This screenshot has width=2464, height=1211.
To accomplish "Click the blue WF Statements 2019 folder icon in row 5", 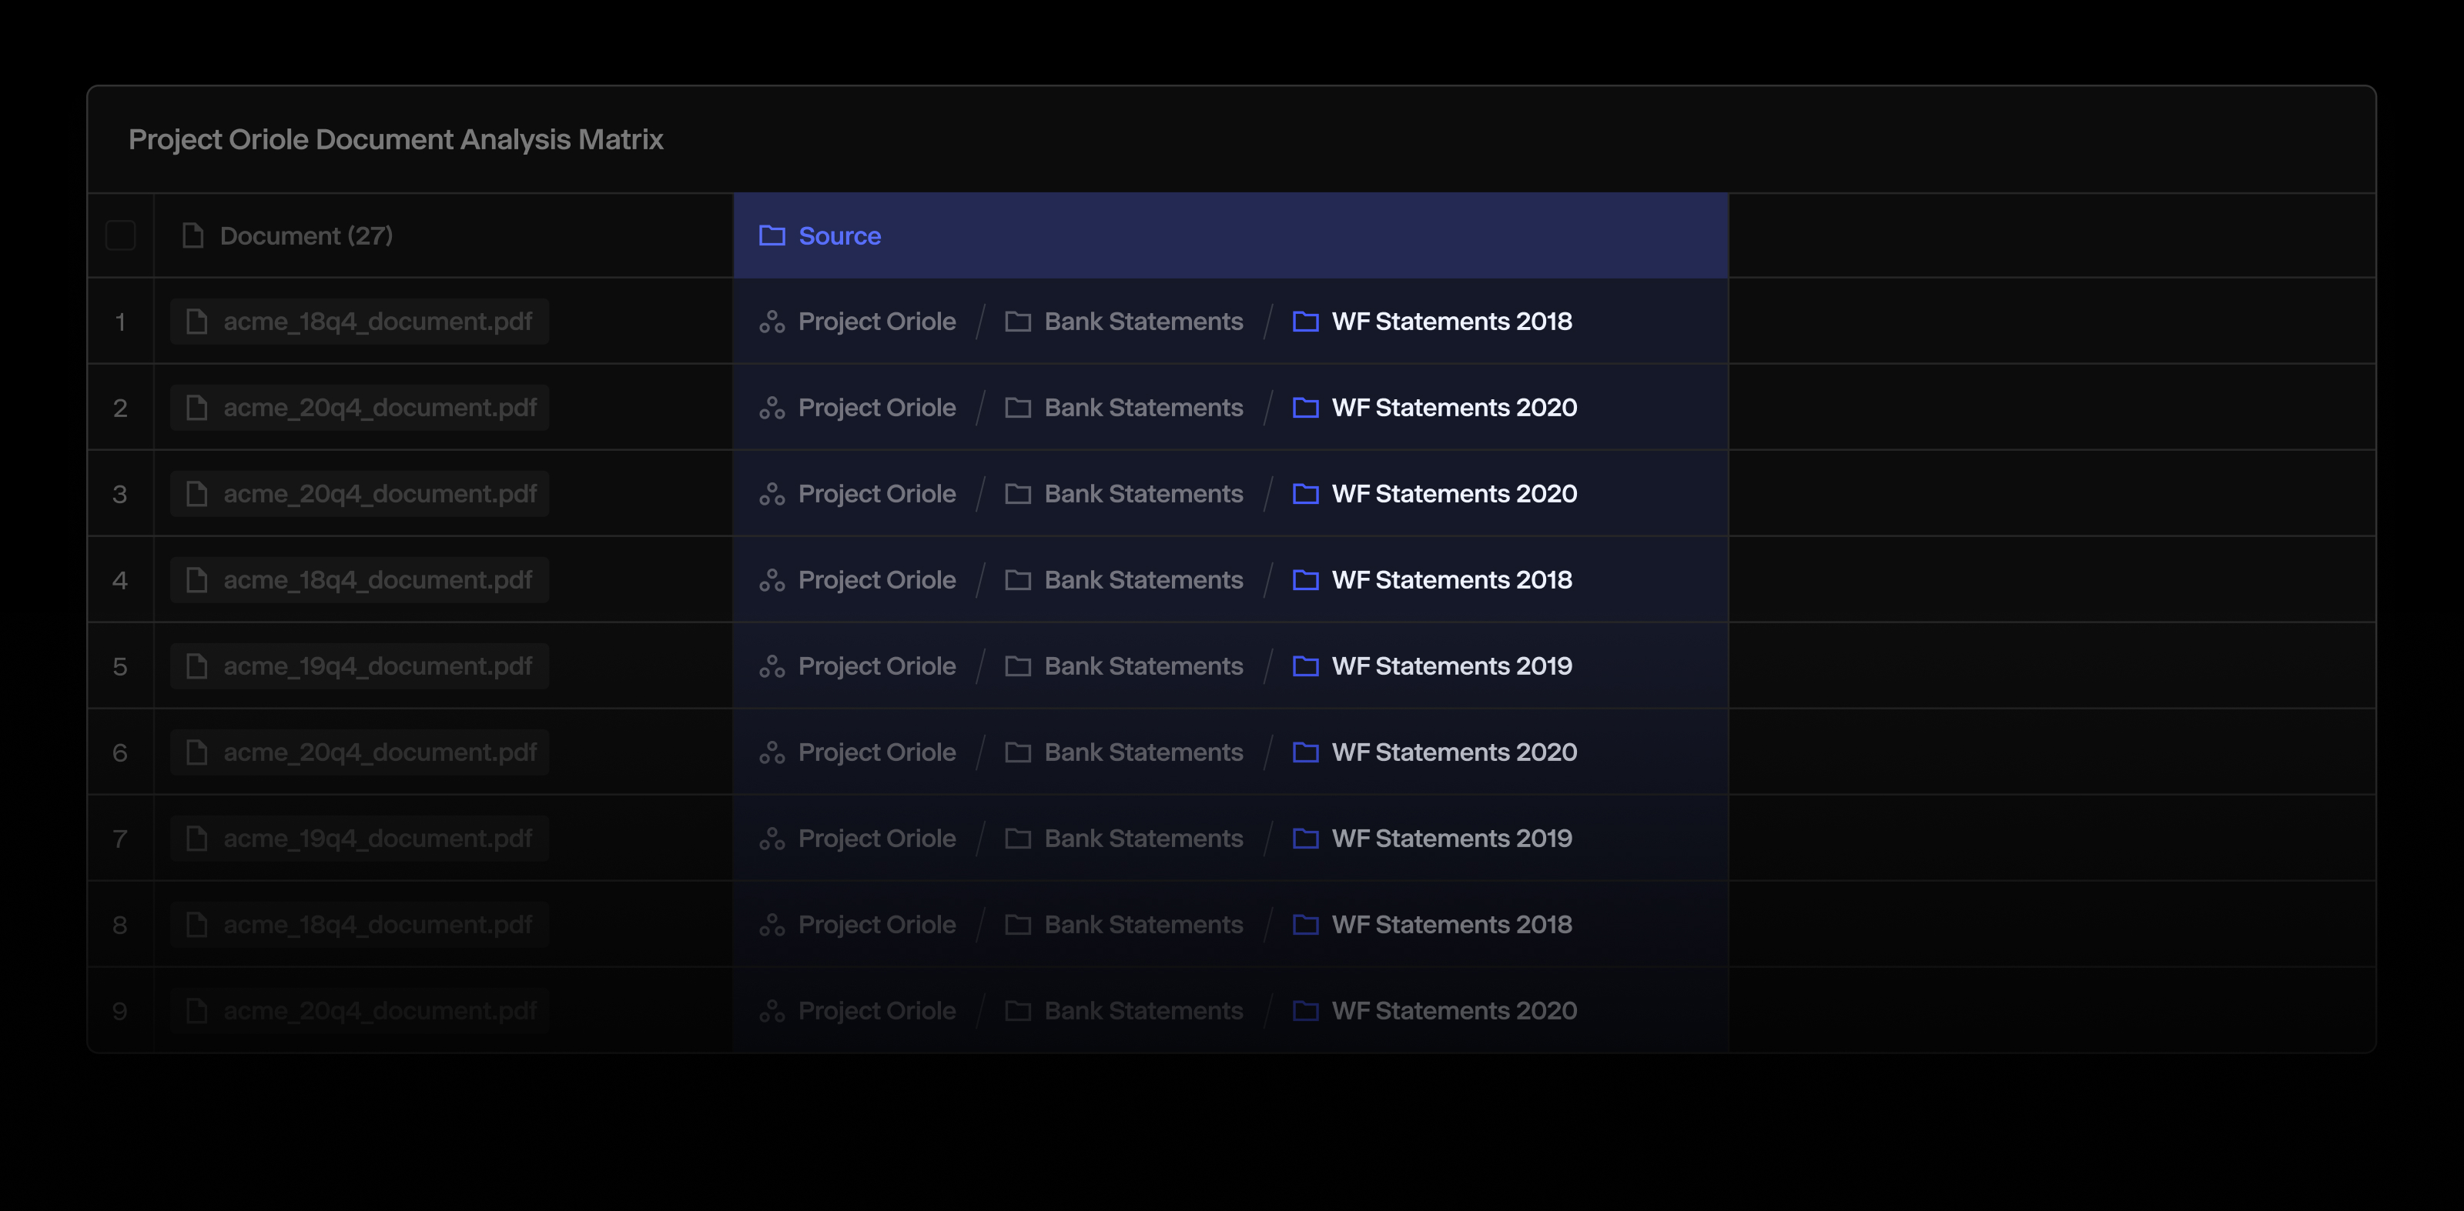I will [1306, 666].
